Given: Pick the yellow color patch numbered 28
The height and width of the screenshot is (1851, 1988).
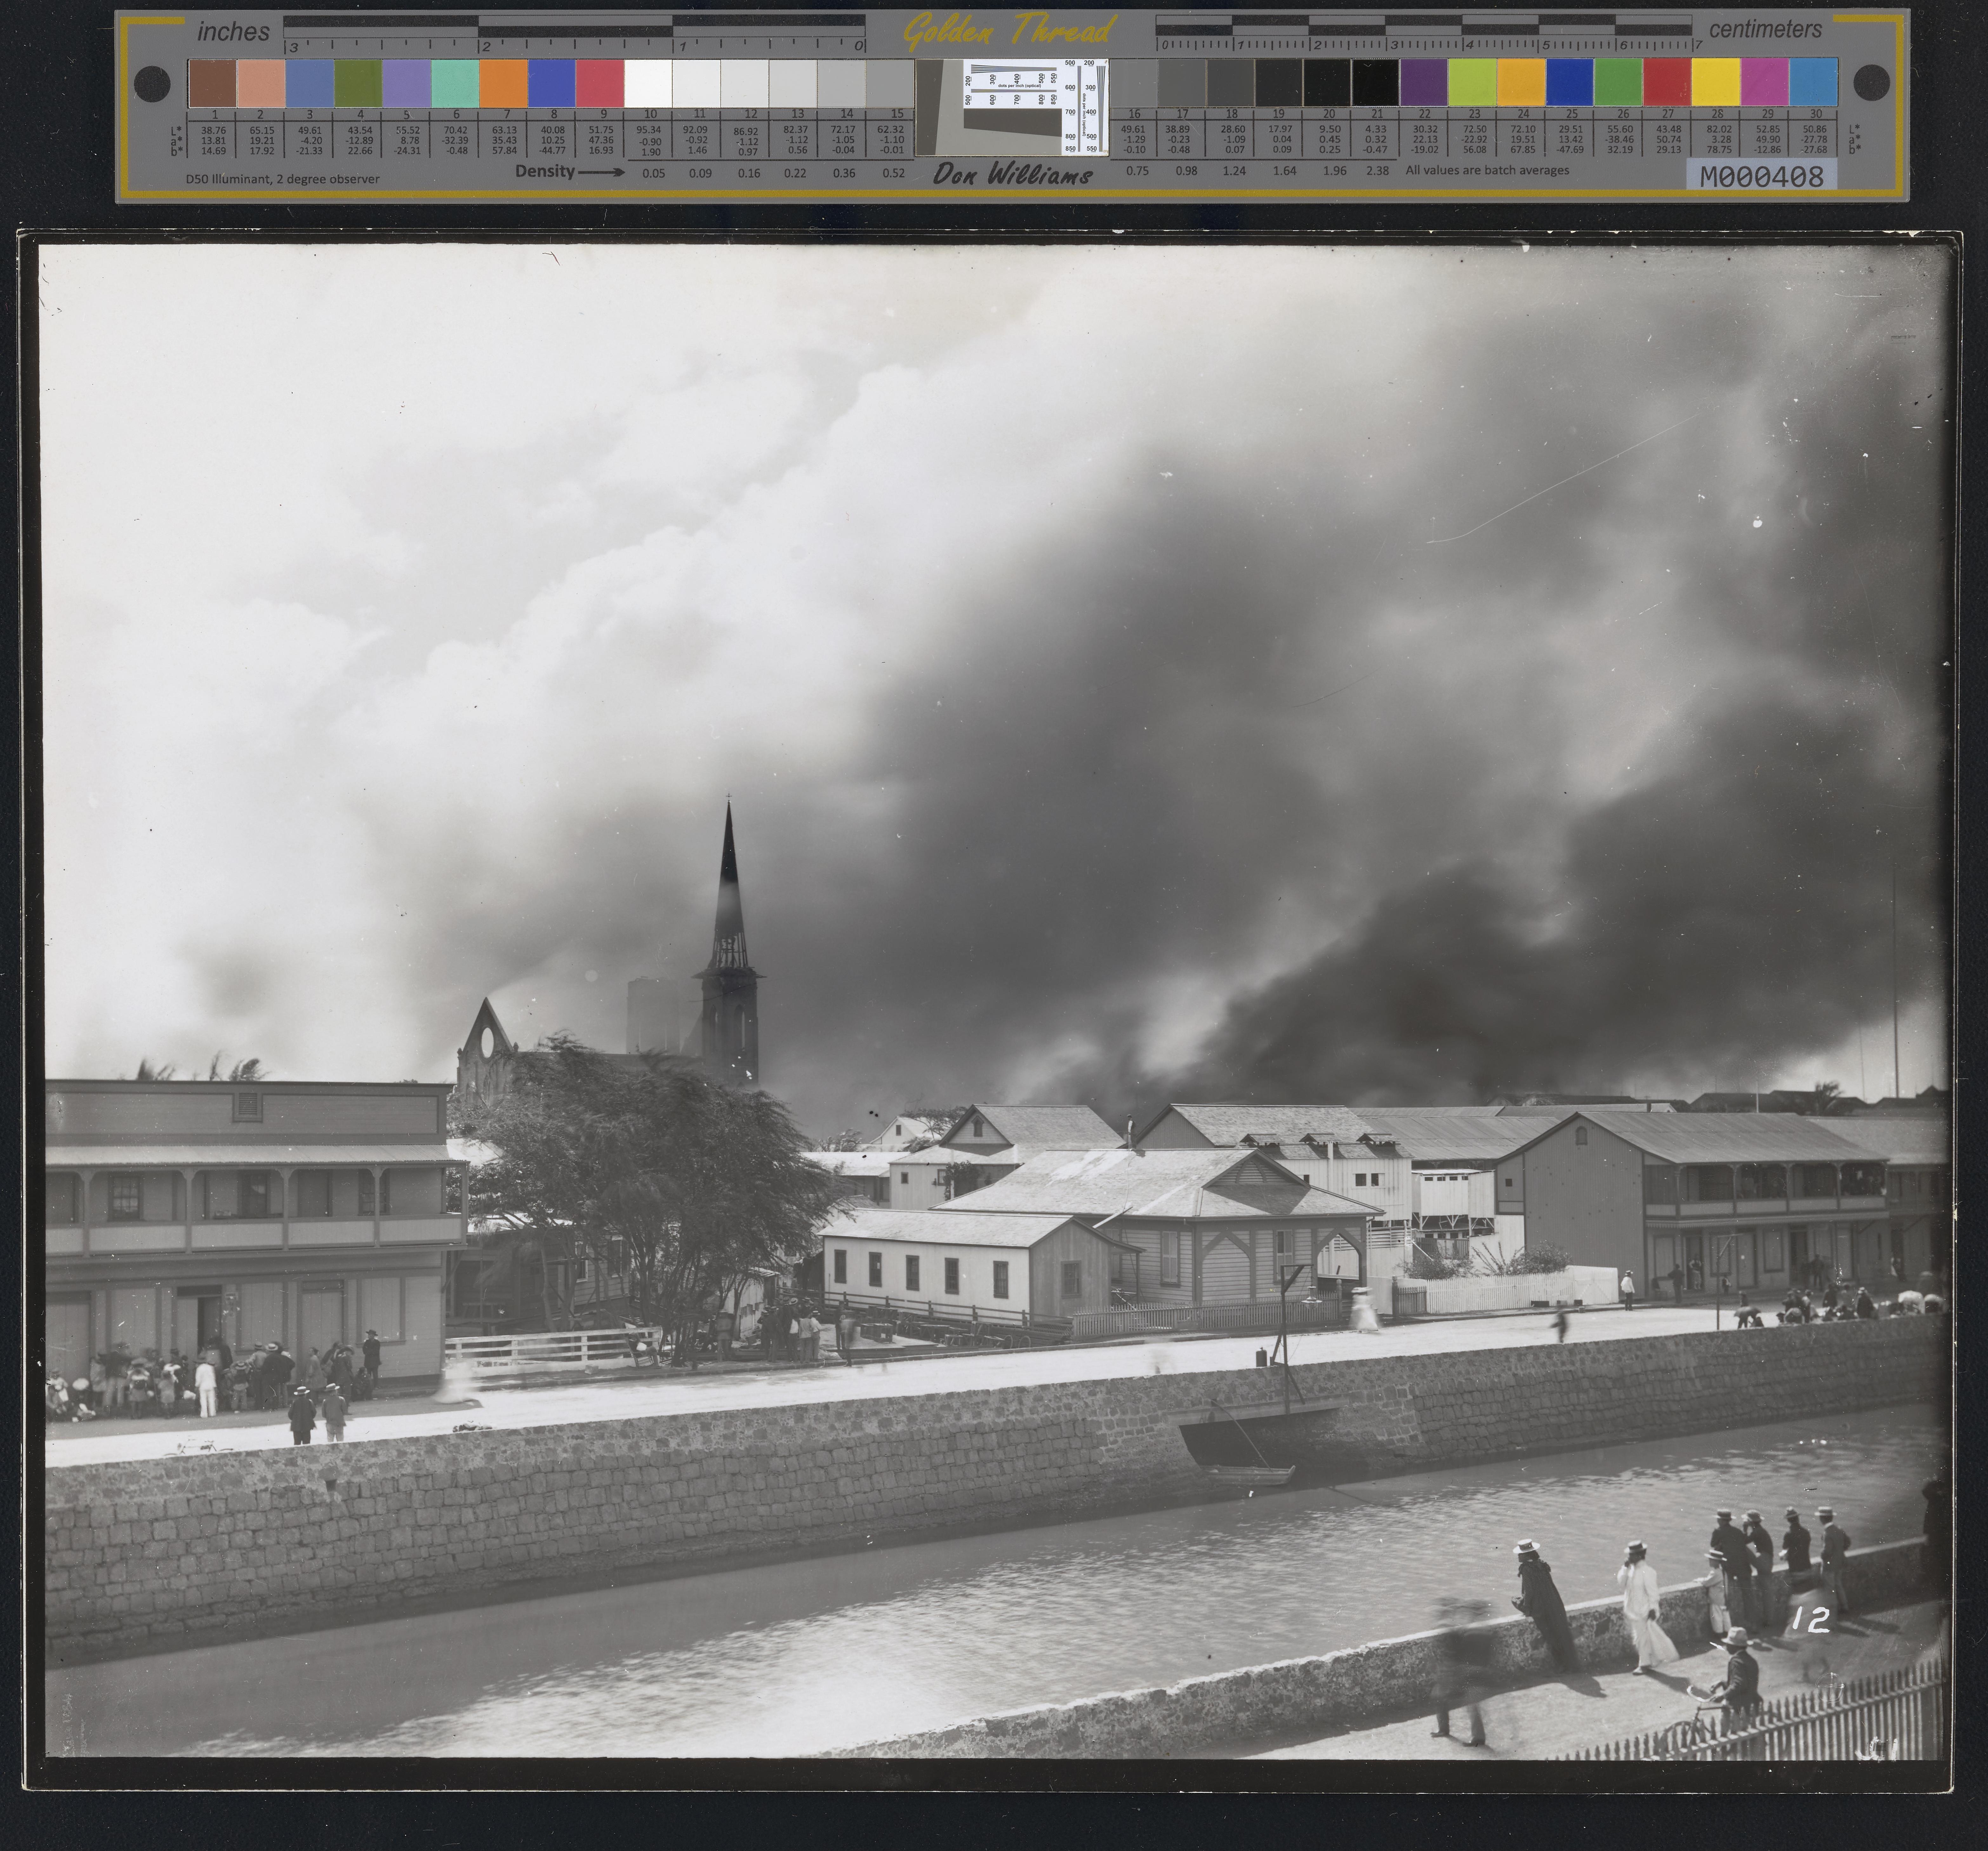Looking at the screenshot, I should (x=1716, y=83).
